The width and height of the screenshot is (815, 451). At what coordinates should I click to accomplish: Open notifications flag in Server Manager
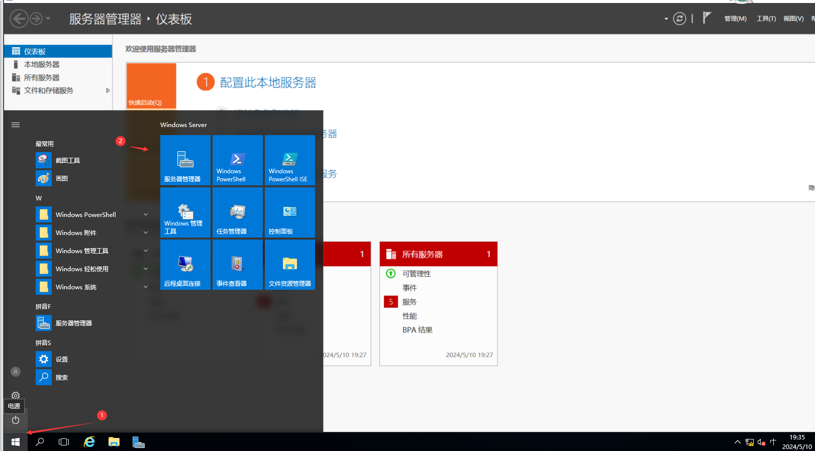(706, 18)
